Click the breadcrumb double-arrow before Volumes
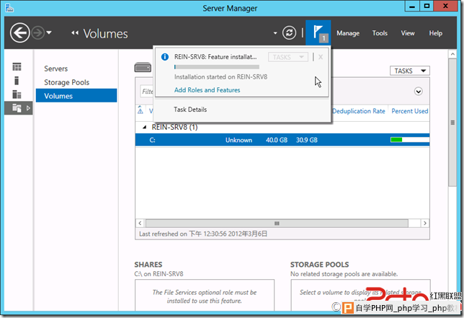 pyautogui.click(x=75, y=33)
